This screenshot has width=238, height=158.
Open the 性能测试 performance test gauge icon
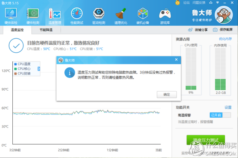coord(77,16)
